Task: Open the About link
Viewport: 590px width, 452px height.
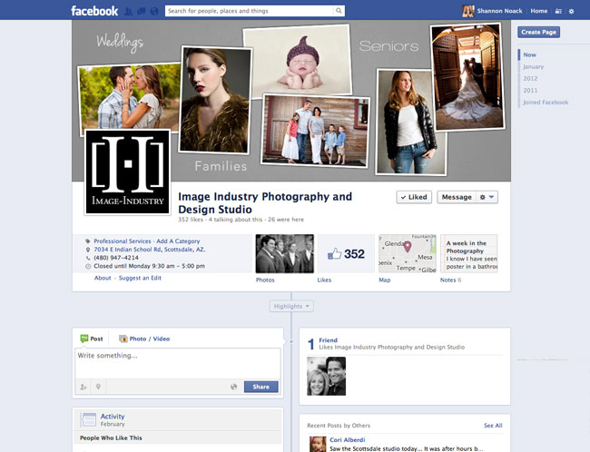Action: click(103, 278)
